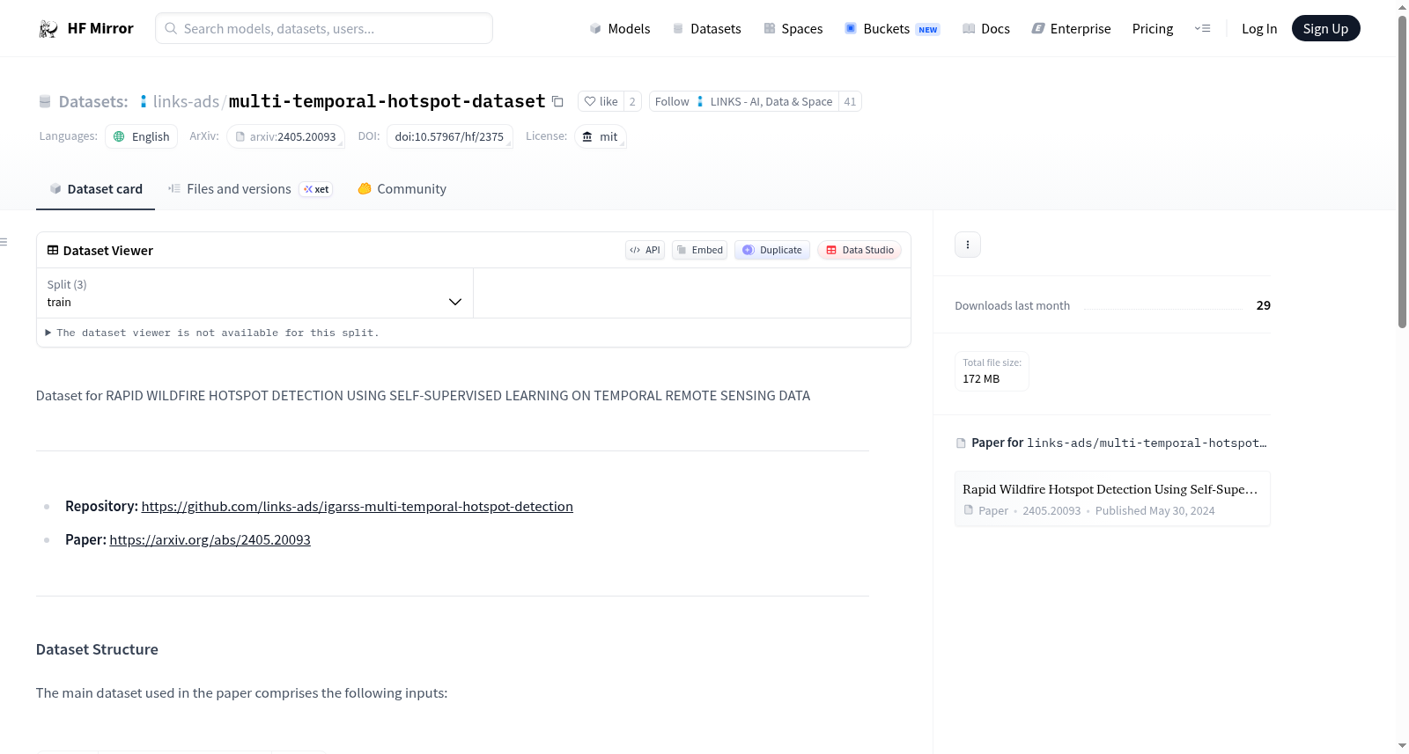
Task: Click the follower count 41
Action: pos(850,101)
